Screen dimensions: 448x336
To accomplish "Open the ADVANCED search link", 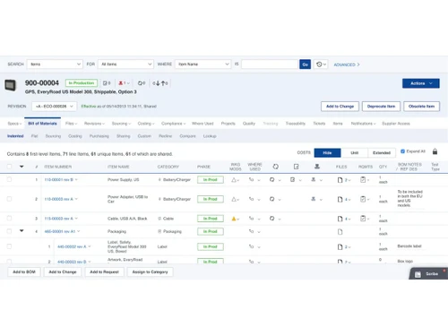I will [x=347, y=65].
